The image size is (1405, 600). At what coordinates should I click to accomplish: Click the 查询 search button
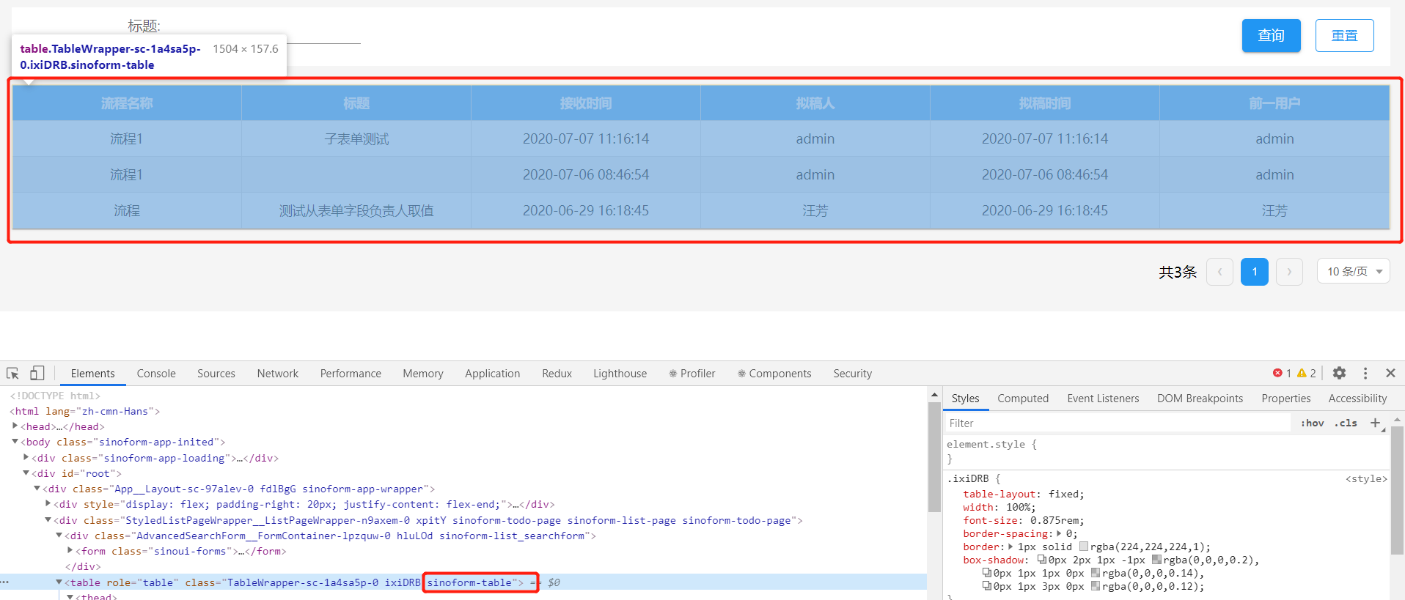(x=1272, y=35)
